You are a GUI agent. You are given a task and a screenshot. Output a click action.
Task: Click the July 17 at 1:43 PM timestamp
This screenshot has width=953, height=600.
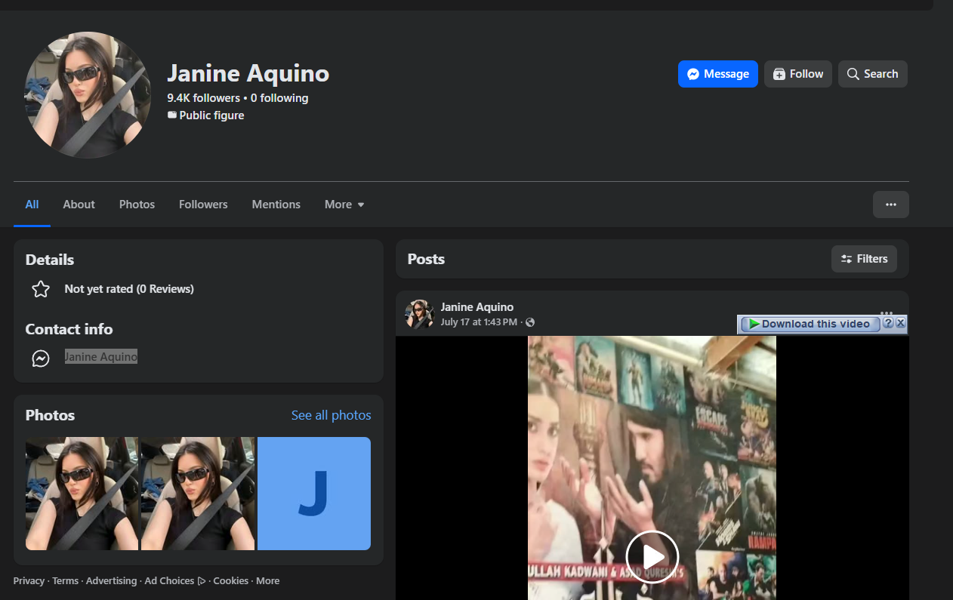(x=479, y=322)
